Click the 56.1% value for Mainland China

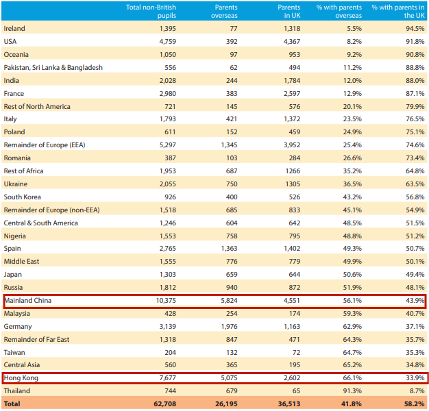(x=352, y=301)
